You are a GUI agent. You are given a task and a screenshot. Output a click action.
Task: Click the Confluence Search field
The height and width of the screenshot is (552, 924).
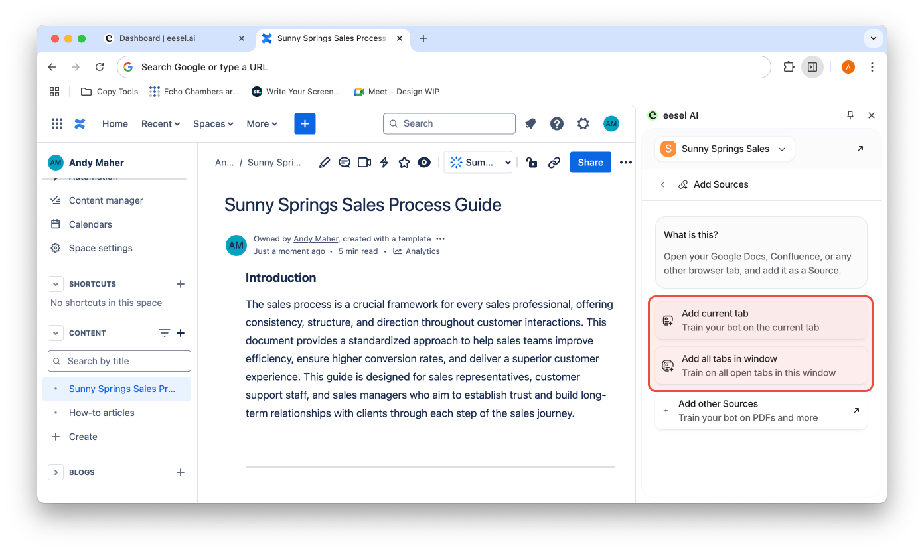tap(449, 123)
